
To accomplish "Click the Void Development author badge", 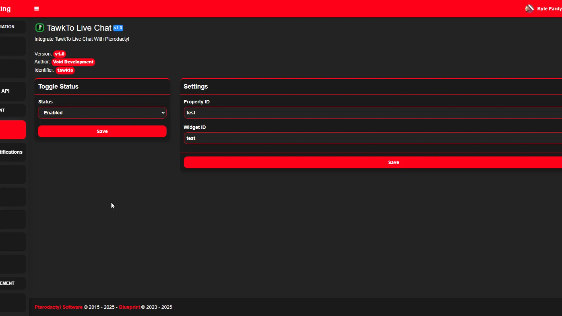I will 73,62.
